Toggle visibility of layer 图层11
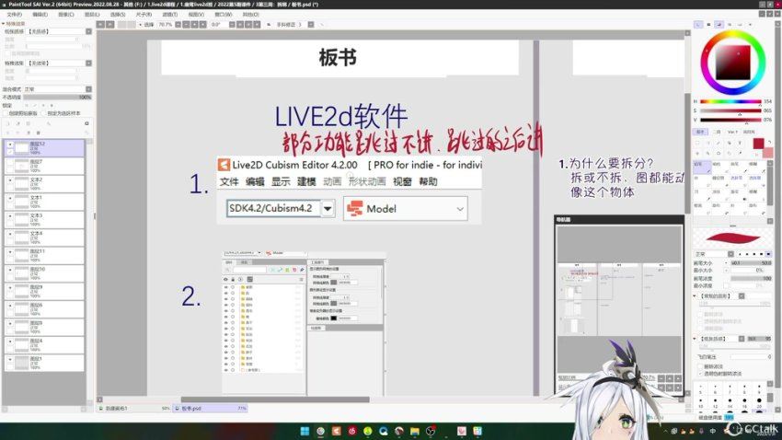Screen dimensions: 782x440 click(x=10, y=252)
